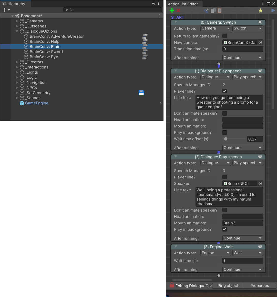
Task: Click the blue Run arrow icon
Action: click(273, 10)
